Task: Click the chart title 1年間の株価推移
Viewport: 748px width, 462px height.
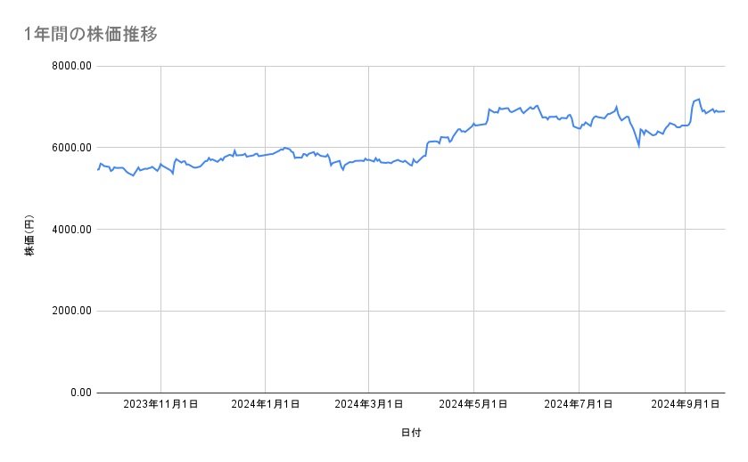Action: pyautogui.click(x=92, y=35)
